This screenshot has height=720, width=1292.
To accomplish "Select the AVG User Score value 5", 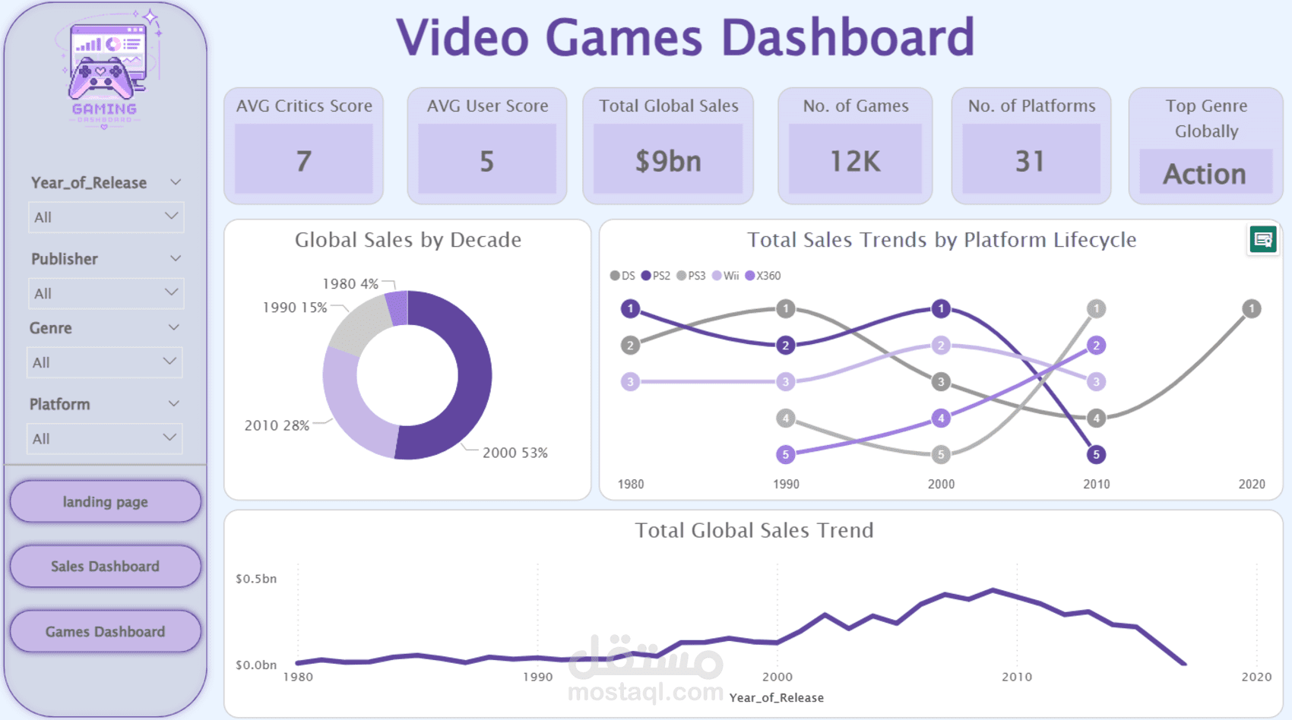I will point(487,161).
